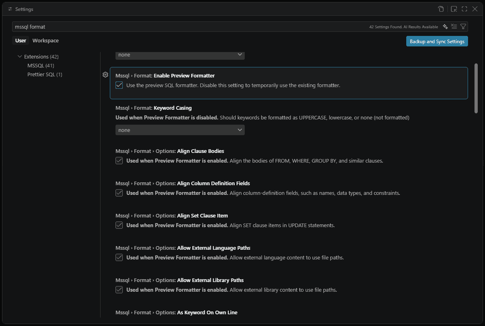Viewport: 485px width, 326px height.
Task: Toggle Allow External Language Paths checkbox
Action: pyautogui.click(x=119, y=257)
